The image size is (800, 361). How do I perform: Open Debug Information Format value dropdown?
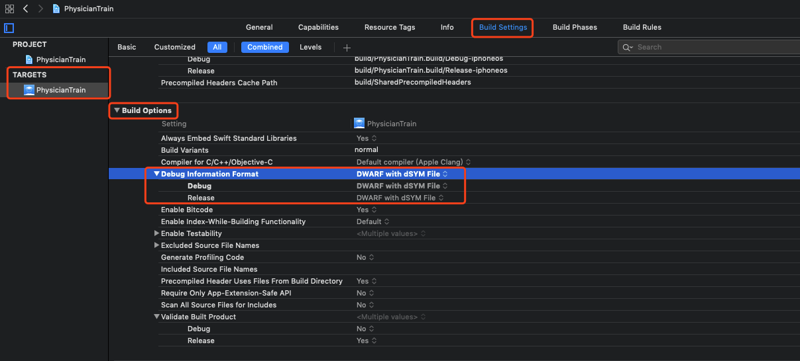tap(402, 174)
